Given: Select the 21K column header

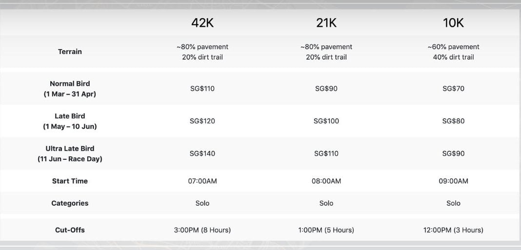Looking at the screenshot, I should point(326,22).
